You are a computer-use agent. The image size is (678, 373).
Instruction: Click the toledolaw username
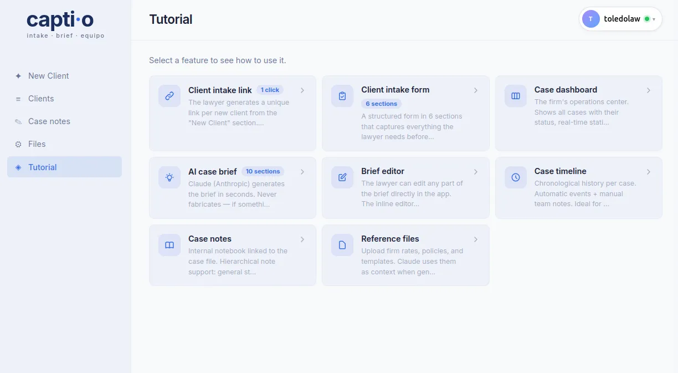point(622,19)
